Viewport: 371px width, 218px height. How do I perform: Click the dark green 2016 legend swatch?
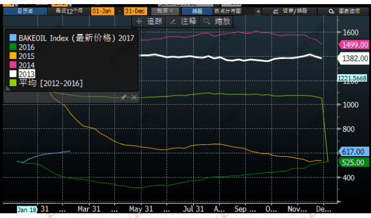pyautogui.click(x=13, y=47)
